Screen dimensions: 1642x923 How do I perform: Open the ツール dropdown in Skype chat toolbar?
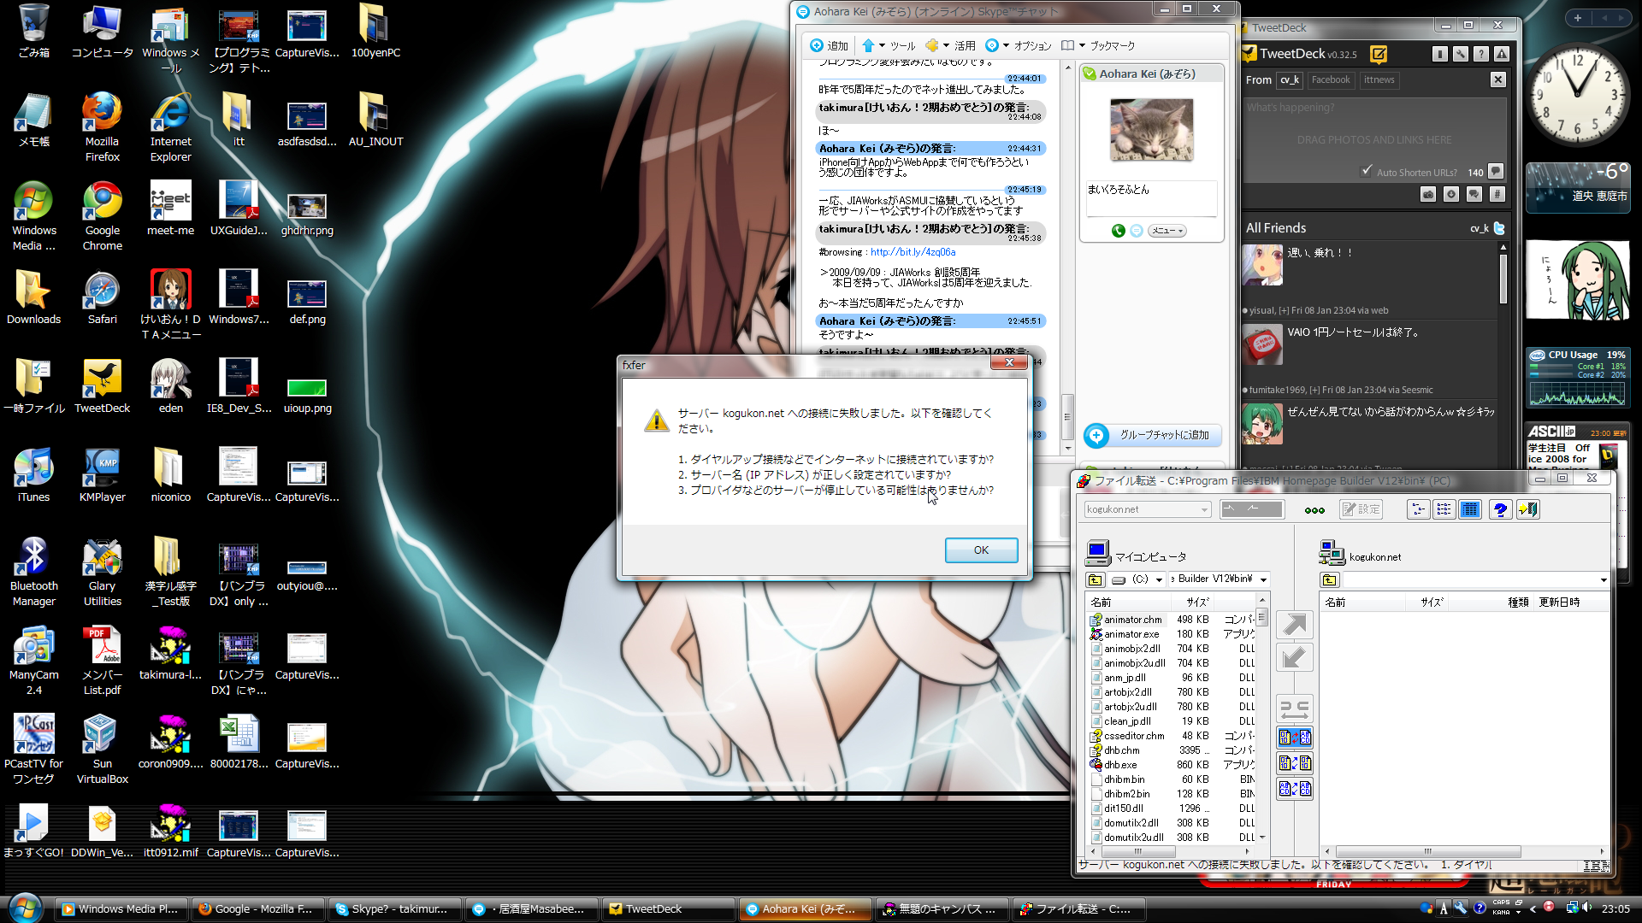(889, 45)
